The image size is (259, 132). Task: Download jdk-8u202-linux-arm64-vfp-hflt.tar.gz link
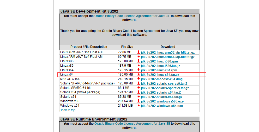coord(168,57)
